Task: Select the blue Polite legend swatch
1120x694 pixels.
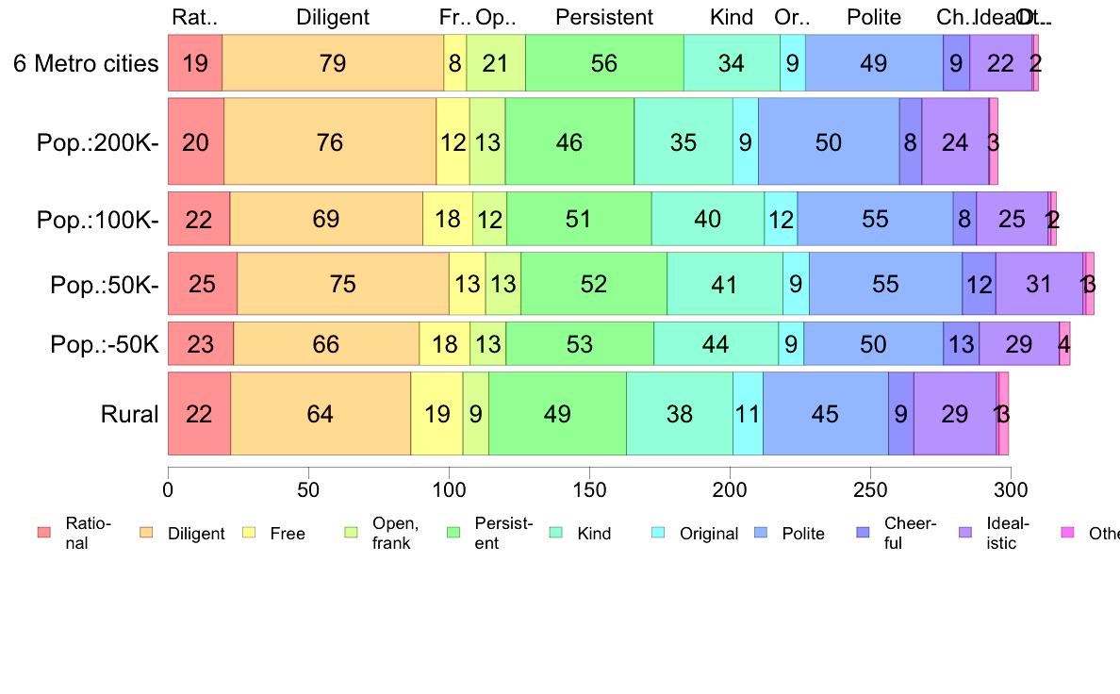Action: pos(762,533)
